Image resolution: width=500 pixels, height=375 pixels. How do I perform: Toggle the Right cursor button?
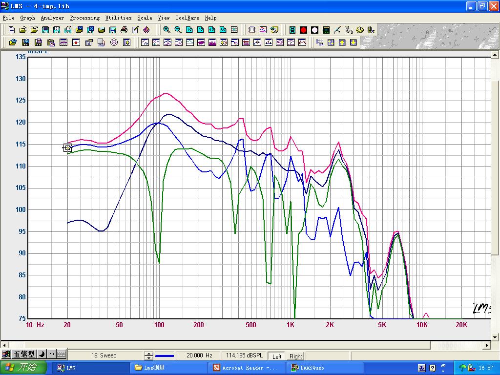pos(295,356)
